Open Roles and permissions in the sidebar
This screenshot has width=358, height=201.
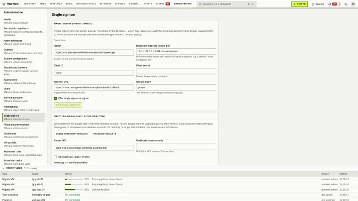[x=23, y=126]
